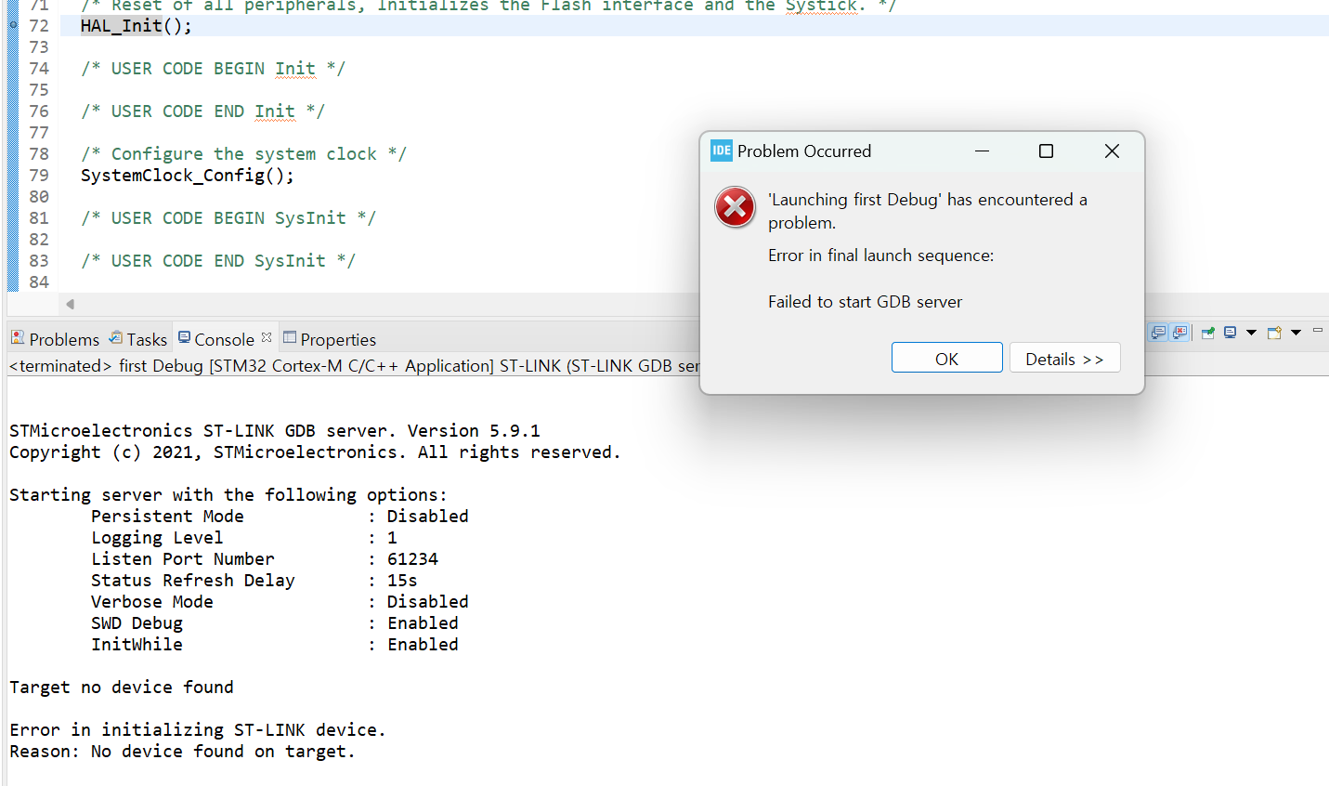The width and height of the screenshot is (1329, 786).
Task: Click line number 79 in gutter
Action: click(x=39, y=175)
